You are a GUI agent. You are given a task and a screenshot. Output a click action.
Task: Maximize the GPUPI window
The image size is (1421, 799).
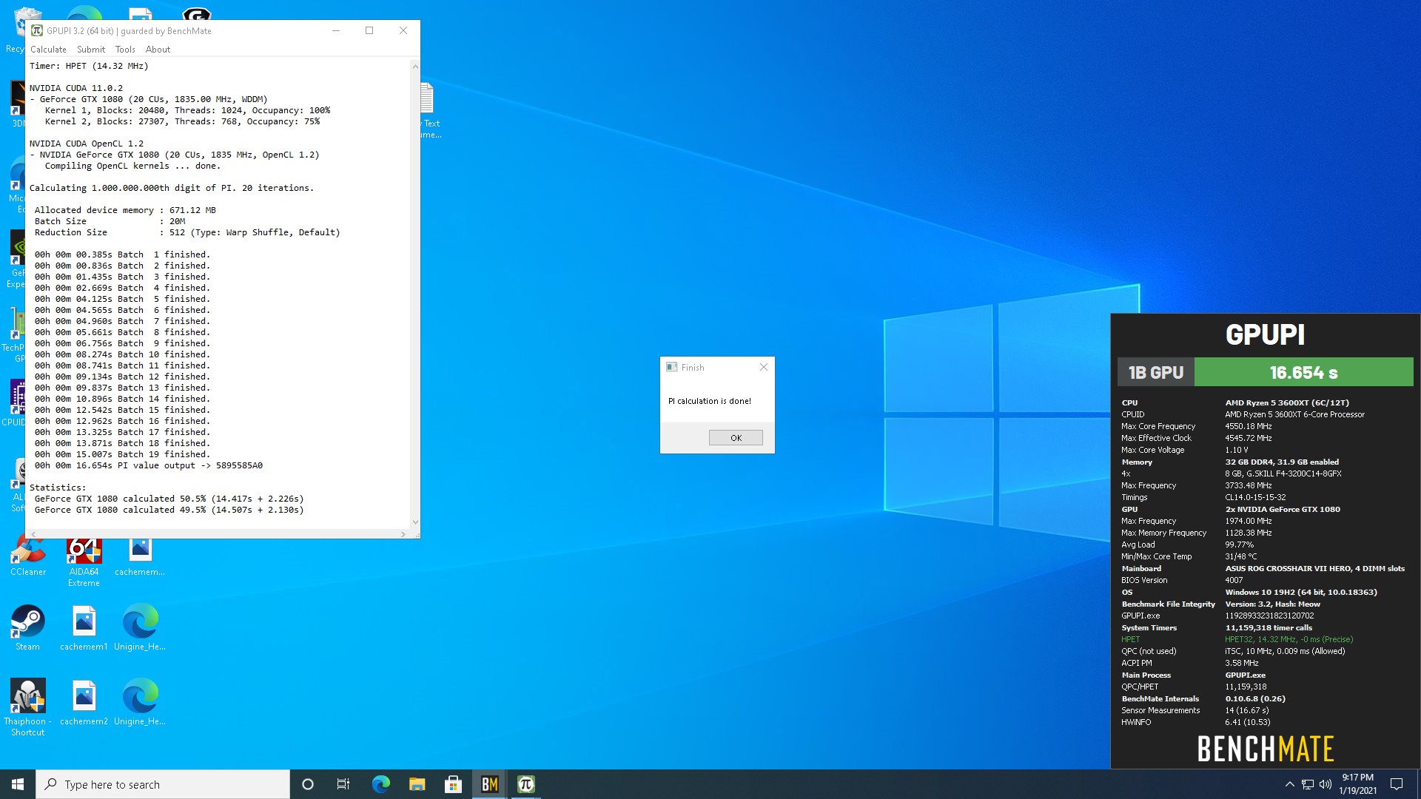tap(369, 30)
